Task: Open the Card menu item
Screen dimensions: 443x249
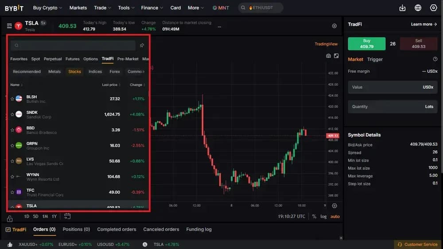Action: tap(175, 8)
